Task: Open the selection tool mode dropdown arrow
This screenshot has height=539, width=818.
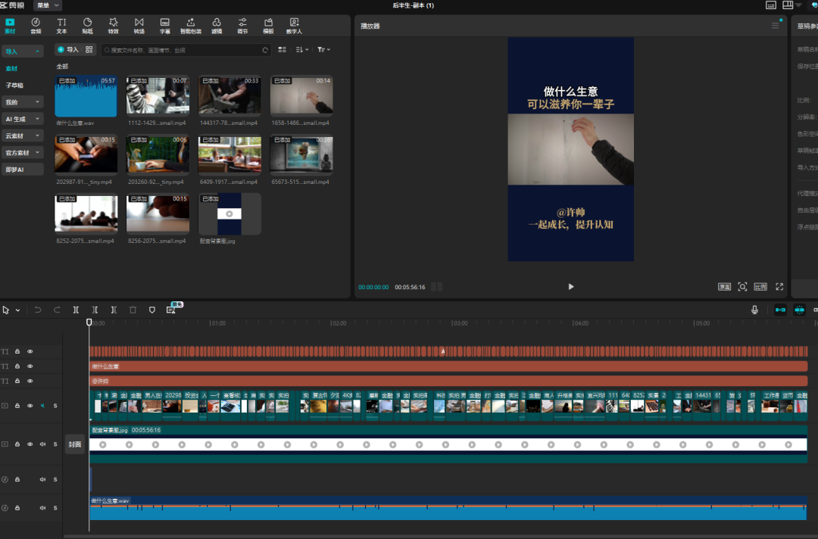Action: pos(17,310)
